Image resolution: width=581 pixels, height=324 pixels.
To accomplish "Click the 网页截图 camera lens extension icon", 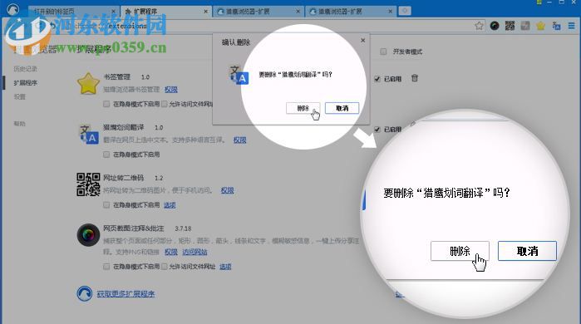I will click(x=88, y=235).
